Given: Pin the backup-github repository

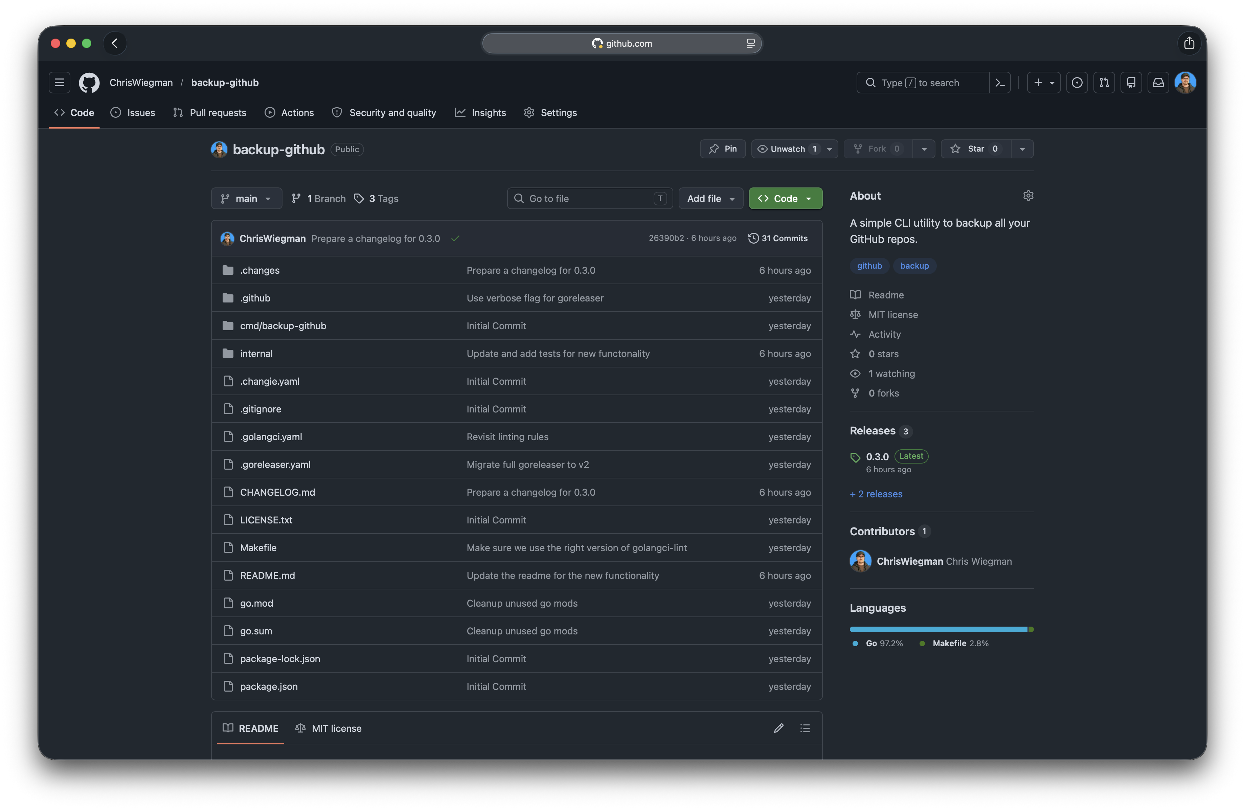Looking at the screenshot, I should point(722,149).
